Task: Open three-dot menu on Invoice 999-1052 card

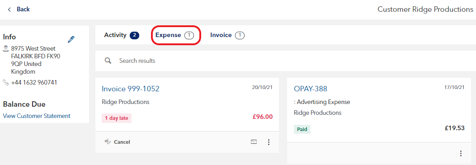Action: 269,142
